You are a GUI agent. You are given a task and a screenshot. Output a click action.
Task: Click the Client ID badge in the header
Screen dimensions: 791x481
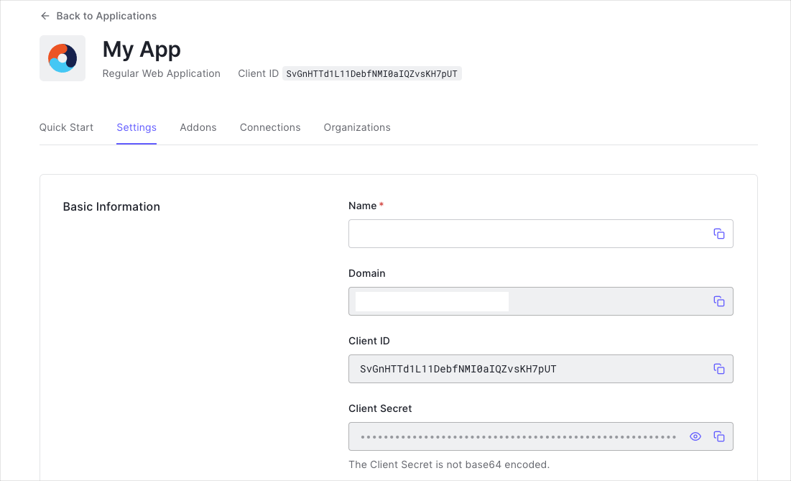point(372,73)
